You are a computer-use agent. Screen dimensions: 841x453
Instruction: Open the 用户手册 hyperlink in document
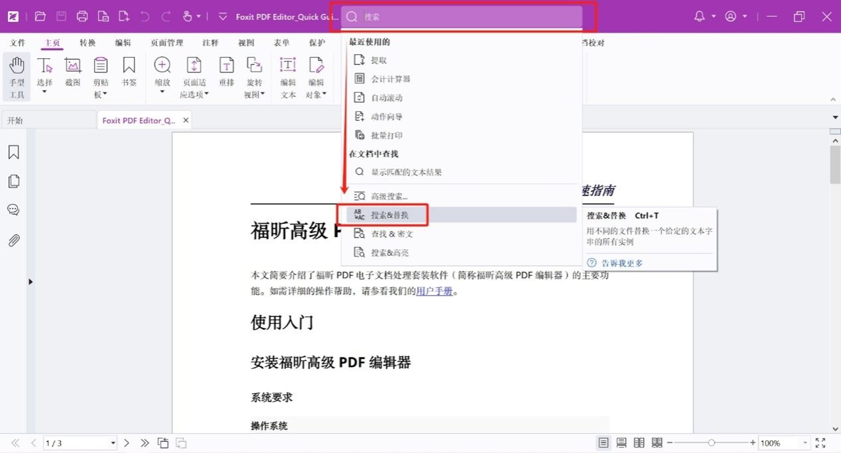pyautogui.click(x=434, y=291)
